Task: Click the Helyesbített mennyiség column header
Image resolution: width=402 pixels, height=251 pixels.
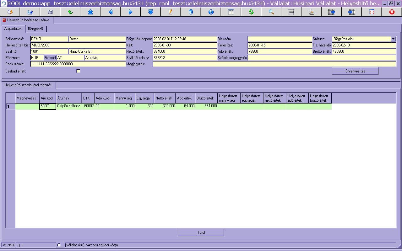Action: click(229, 98)
